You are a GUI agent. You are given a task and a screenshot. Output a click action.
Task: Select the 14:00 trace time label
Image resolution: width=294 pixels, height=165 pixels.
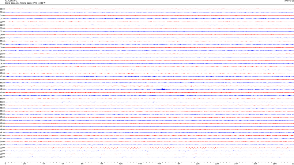(2, 99)
